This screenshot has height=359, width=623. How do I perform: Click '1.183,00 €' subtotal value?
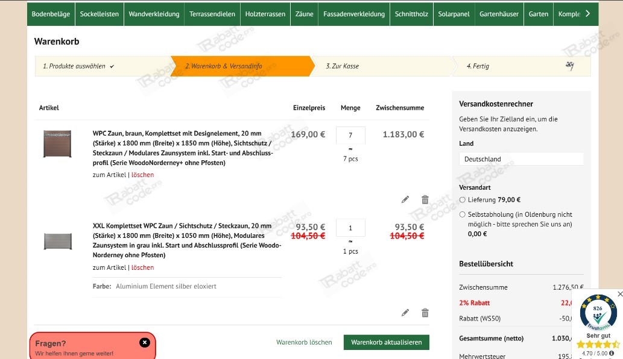pyautogui.click(x=403, y=134)
